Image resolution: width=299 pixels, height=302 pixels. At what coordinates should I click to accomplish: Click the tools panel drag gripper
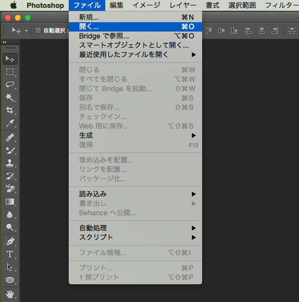tap(10, 48)
